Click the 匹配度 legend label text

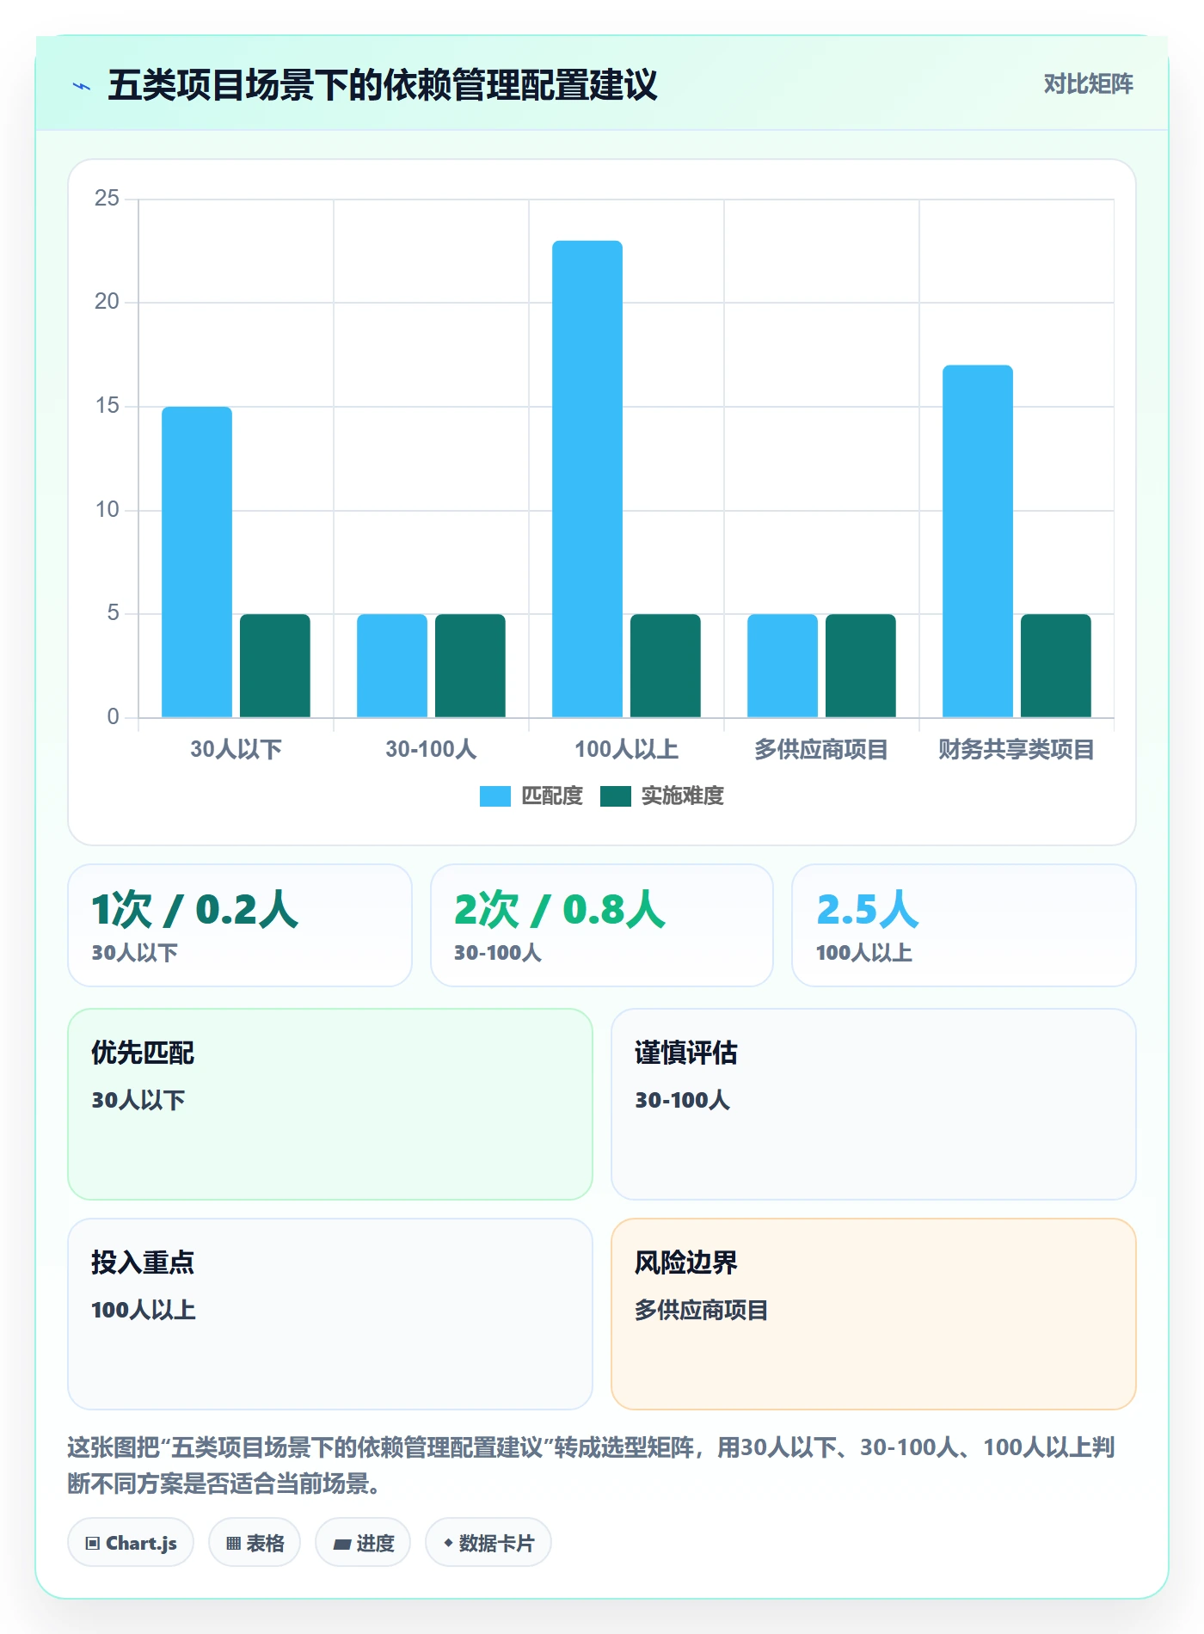pyautogui.click(x=552, y=796)
